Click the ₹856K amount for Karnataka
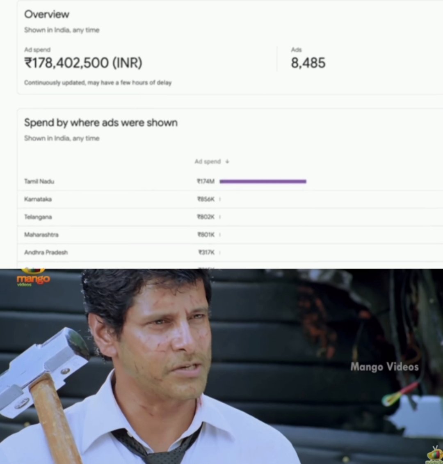This screenshot has height=464, width=443. coord(206,199)
